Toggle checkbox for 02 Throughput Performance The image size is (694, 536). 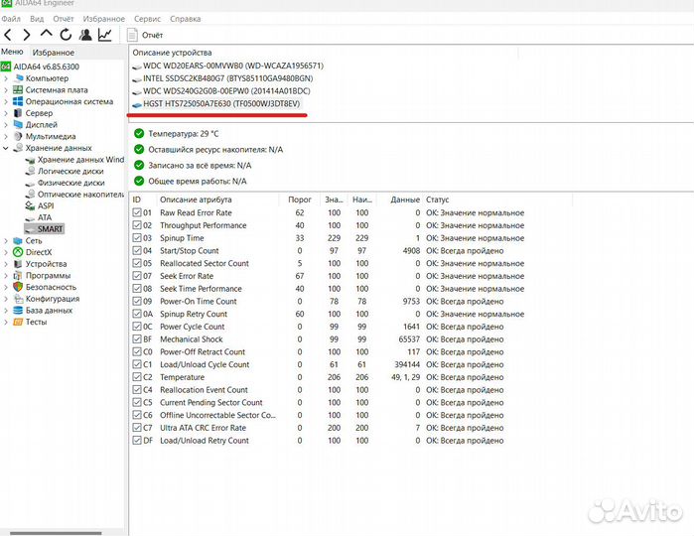[137, 225]
